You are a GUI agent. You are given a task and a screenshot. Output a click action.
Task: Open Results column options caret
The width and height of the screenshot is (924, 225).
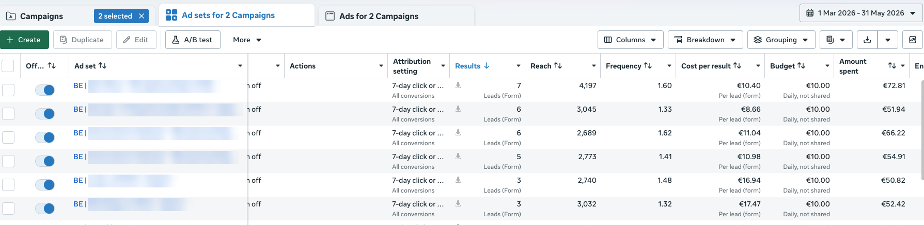coord(519,66)
